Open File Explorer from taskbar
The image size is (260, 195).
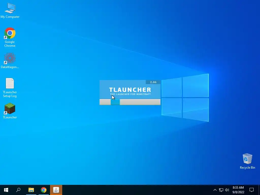31,190
